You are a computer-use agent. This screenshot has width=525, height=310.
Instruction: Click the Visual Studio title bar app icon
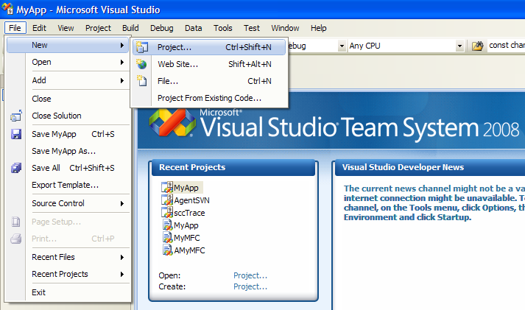[x=7, y=8]
